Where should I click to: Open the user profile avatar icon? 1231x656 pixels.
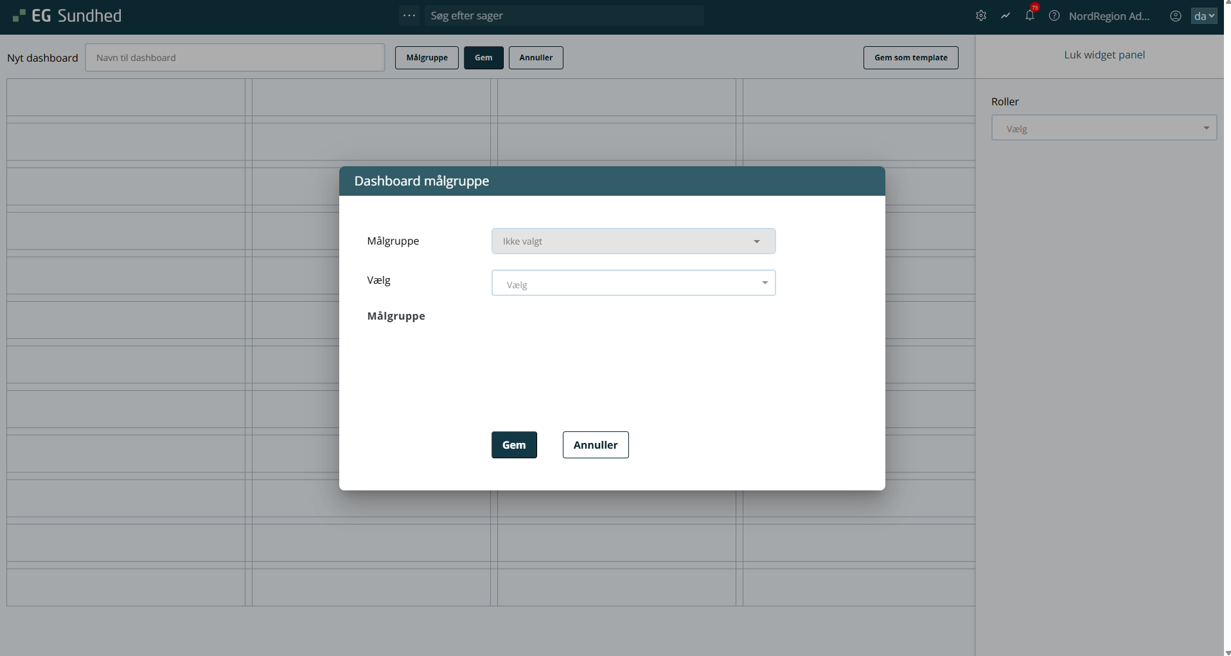1175,16
